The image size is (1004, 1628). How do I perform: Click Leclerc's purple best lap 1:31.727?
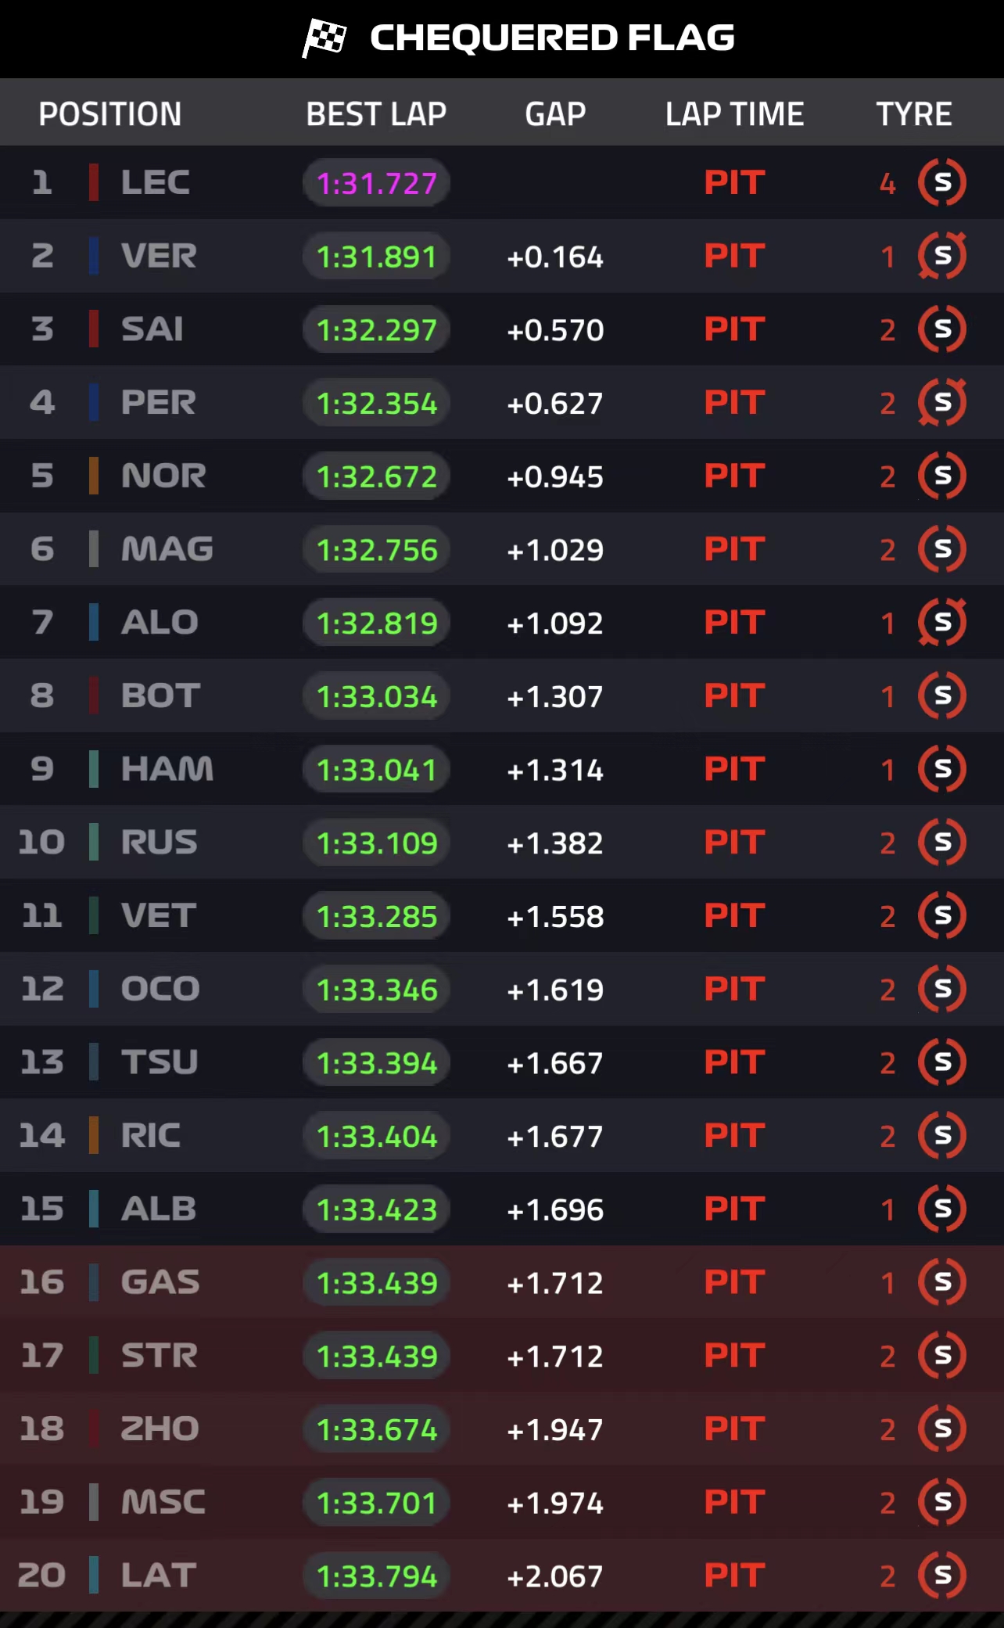[x=376, y=183]
